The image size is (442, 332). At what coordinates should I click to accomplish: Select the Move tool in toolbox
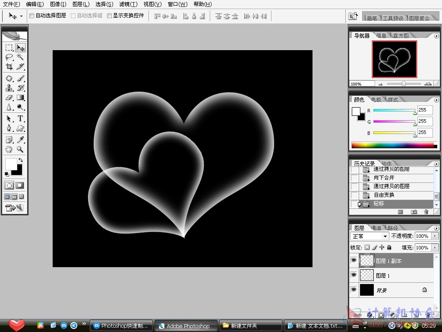[x=20, y=48]
